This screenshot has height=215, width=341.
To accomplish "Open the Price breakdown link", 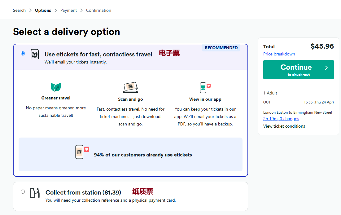I will click(279, 54).
